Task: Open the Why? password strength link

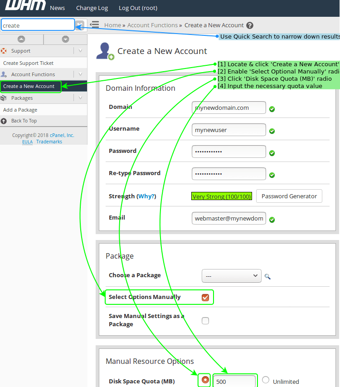Action: [146, 196]
